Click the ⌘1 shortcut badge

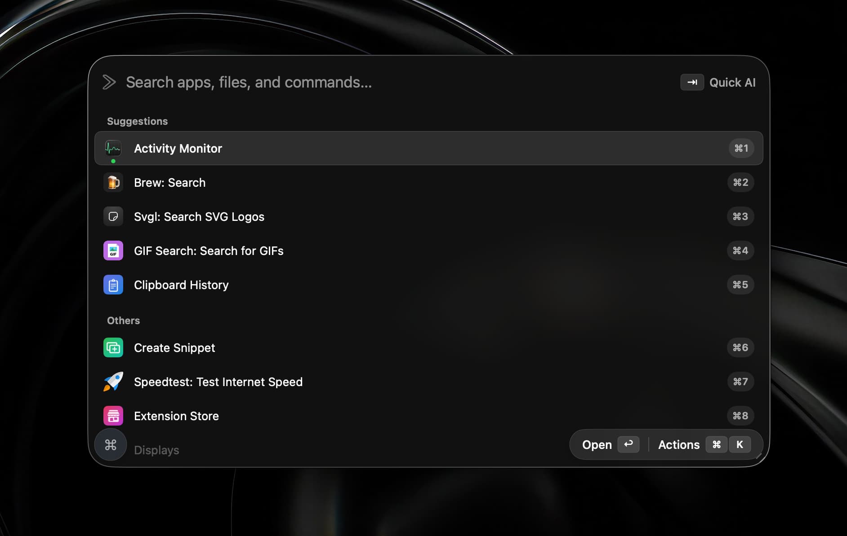(x=741, y=148)
